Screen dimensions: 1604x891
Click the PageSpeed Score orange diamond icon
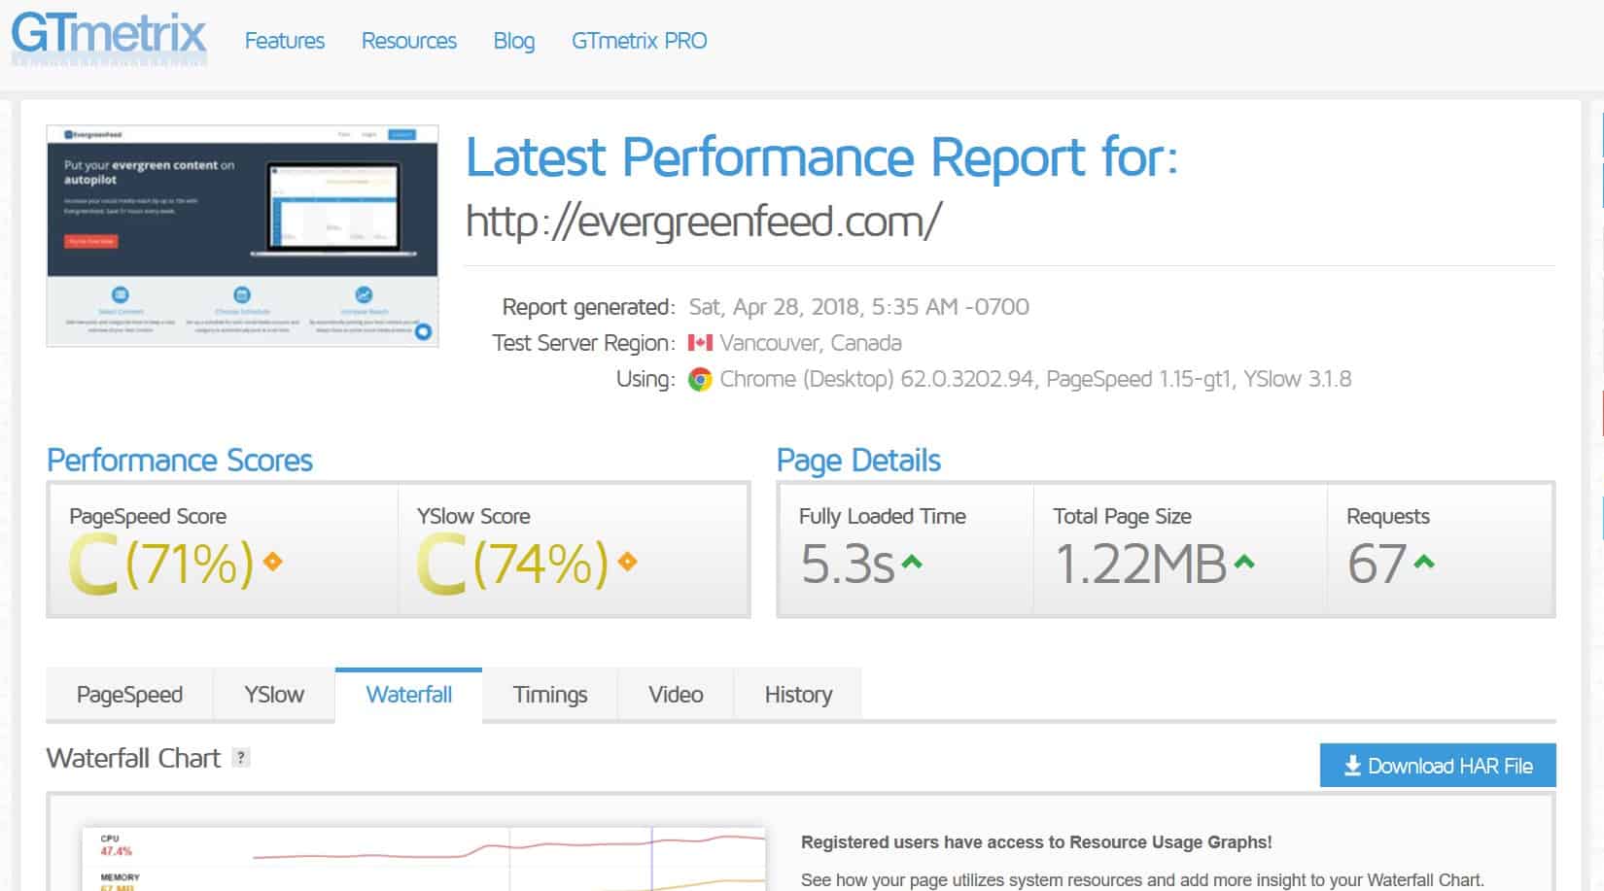273,562
